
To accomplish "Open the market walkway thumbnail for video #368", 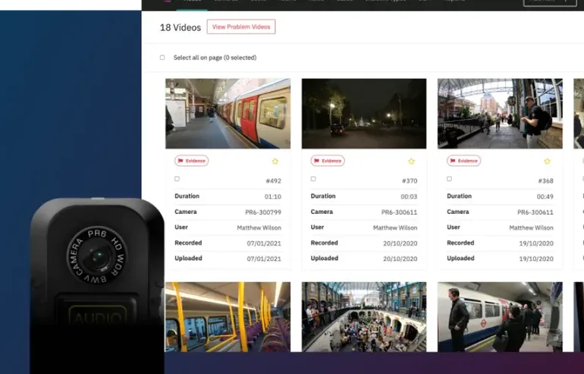I will [x=500, y=114].
